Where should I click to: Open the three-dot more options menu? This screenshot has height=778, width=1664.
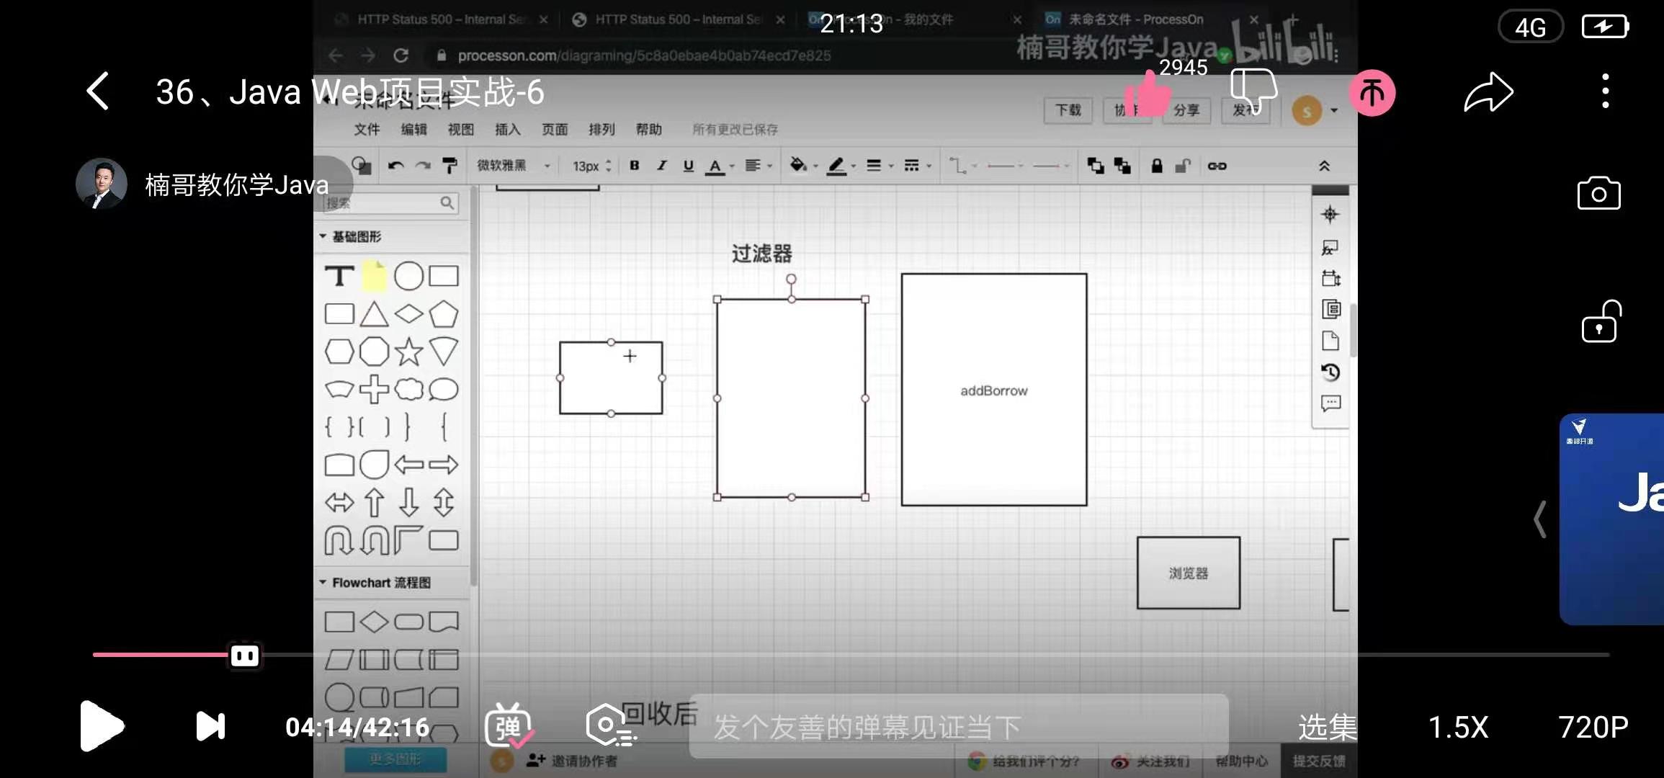tap(1605, 91)
